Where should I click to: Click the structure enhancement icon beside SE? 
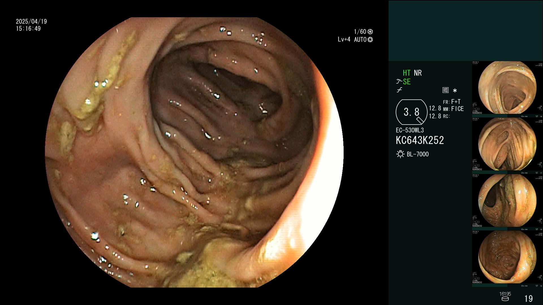[x=399, y=82]
